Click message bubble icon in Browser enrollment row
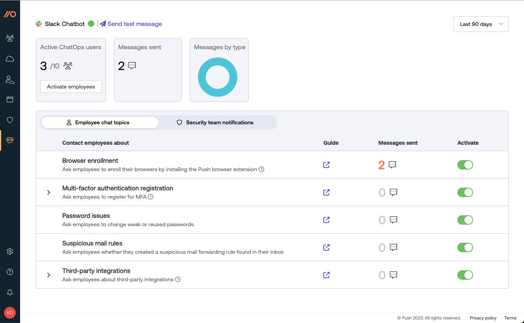 click(392, 165)
